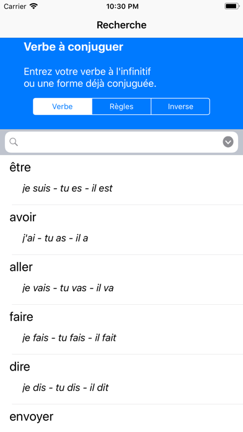Tap the battery icon in status bar

point(232,6)
